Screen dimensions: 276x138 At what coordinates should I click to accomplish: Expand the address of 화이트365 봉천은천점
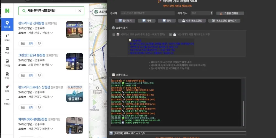52,129
